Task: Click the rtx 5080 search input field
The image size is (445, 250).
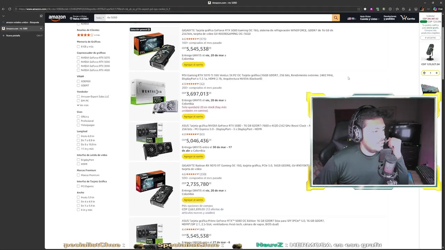Action: [x=218, y=18]
